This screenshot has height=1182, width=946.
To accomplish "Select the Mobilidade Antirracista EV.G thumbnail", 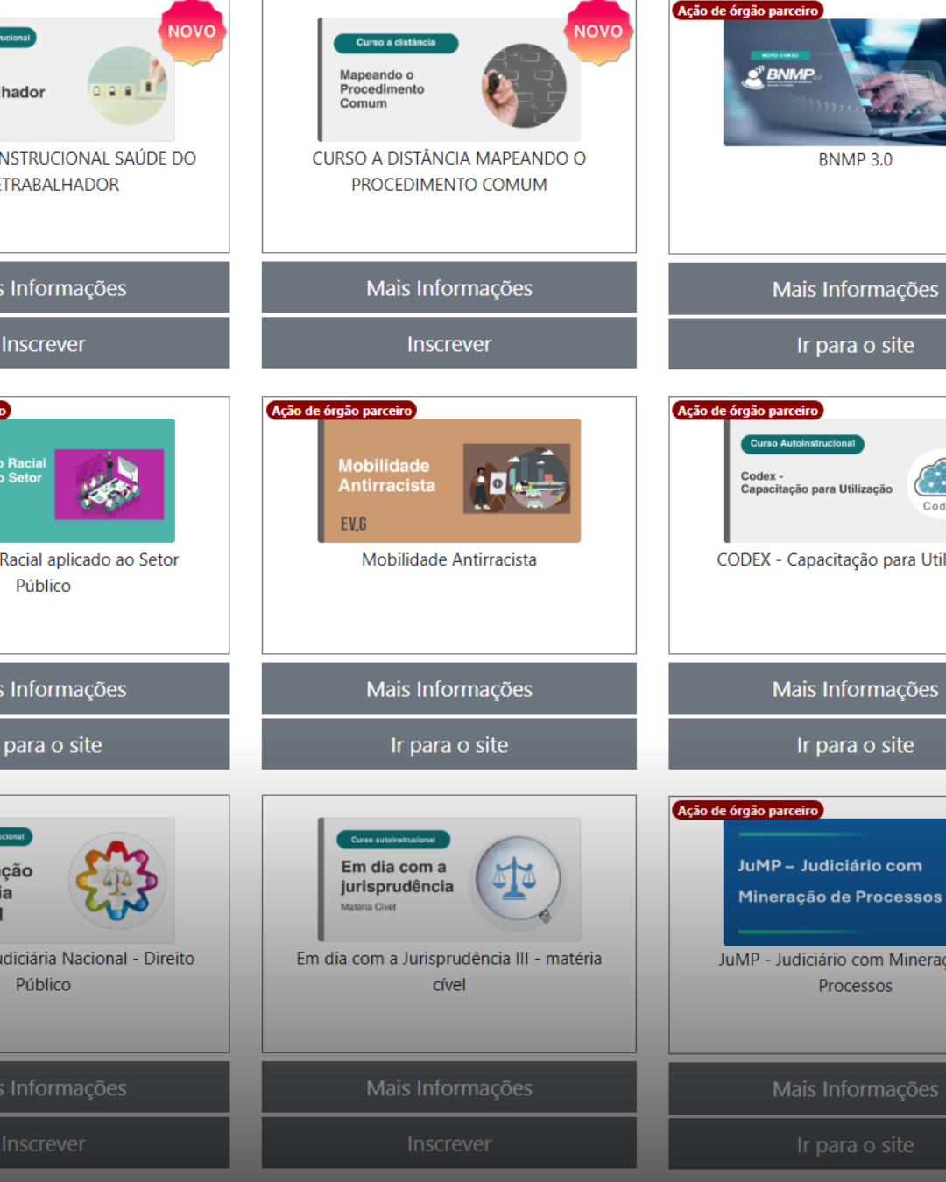I will (x=449, y=481).
